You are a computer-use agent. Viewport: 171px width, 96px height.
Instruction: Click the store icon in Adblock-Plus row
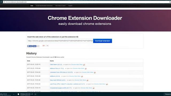tap(86, 69)
